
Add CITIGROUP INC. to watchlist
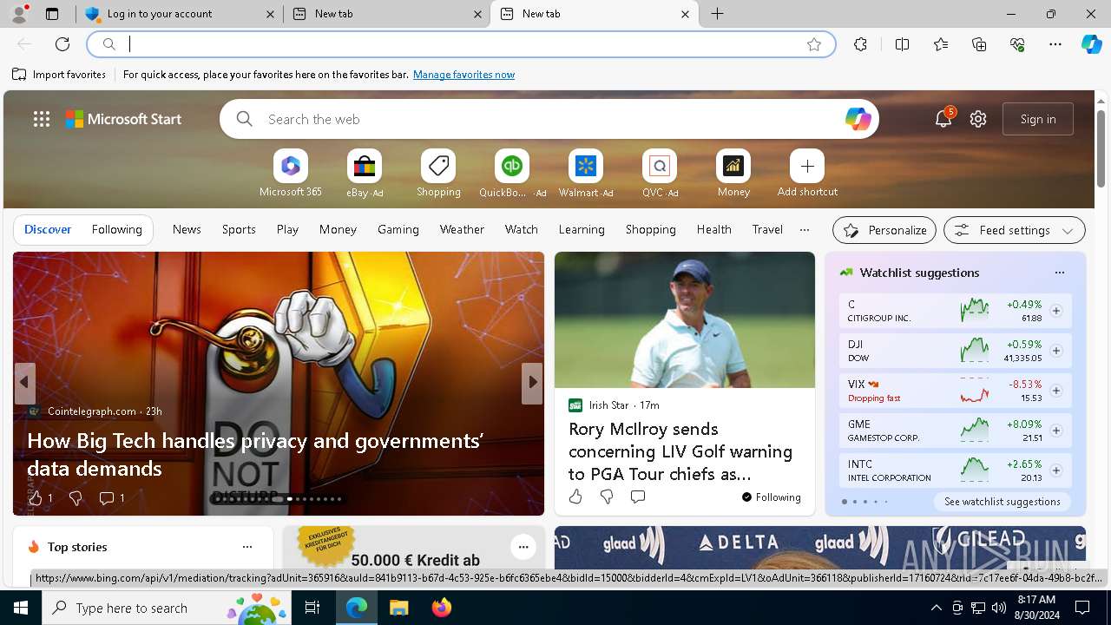(x=1056, y=311)
